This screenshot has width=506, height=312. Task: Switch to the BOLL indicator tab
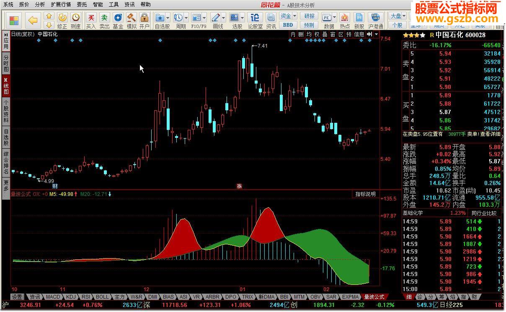click(x=102, y=297)
